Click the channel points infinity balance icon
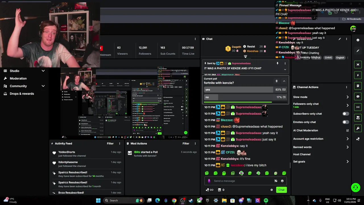The image size is (364, 205). (x=209, y=190)
